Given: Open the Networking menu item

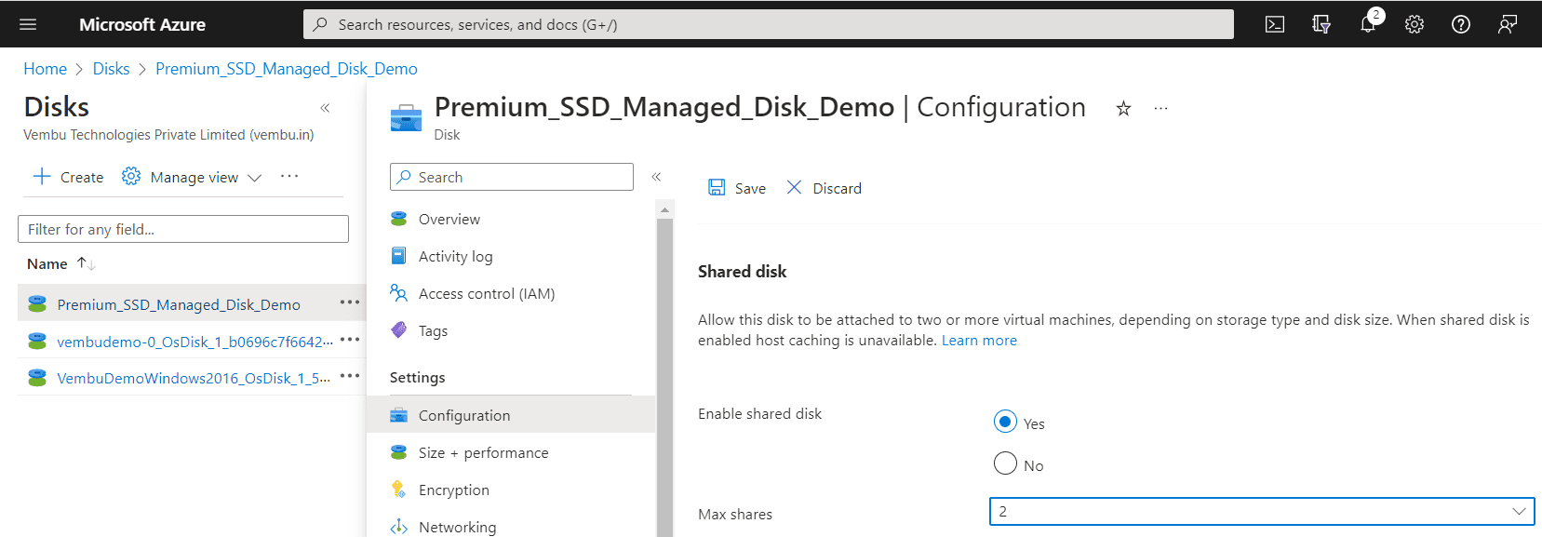Looking at the screenshot, I should (x=457, y=526).
